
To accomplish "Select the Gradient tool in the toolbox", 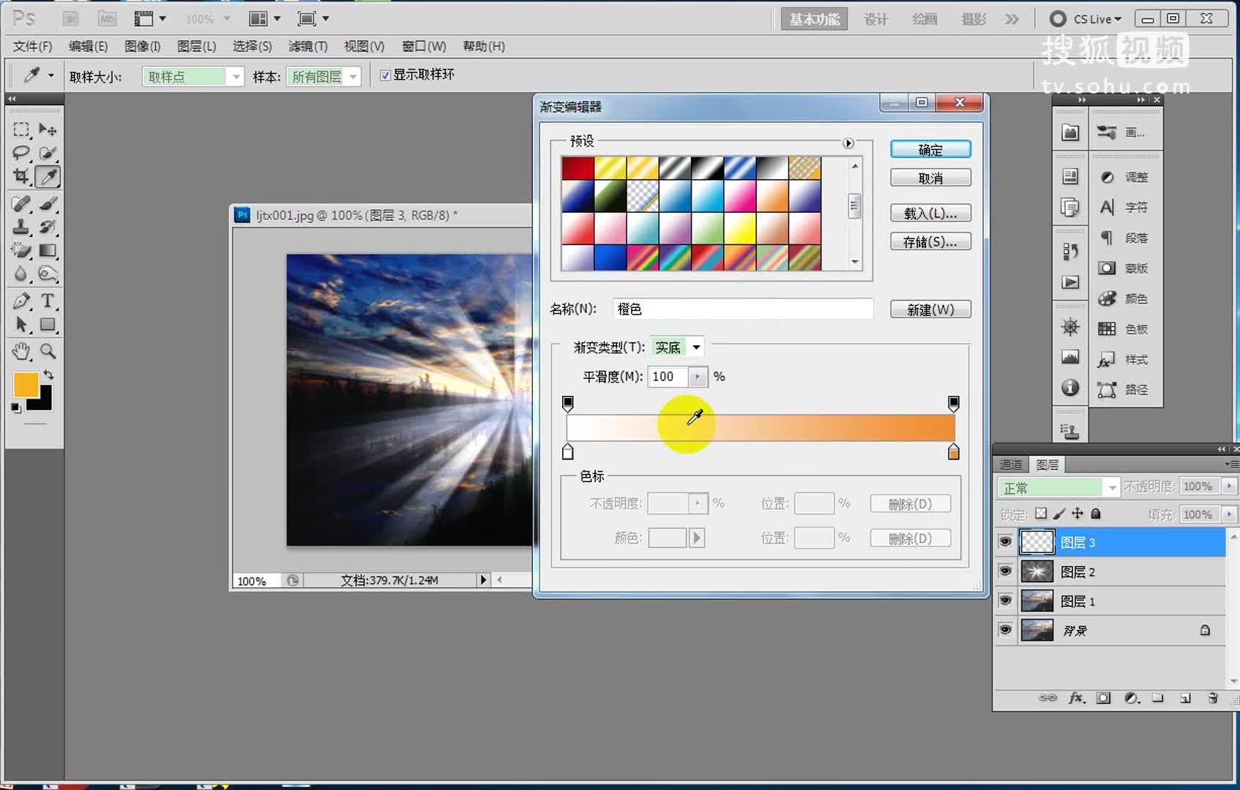I will (x=48, y=251).
